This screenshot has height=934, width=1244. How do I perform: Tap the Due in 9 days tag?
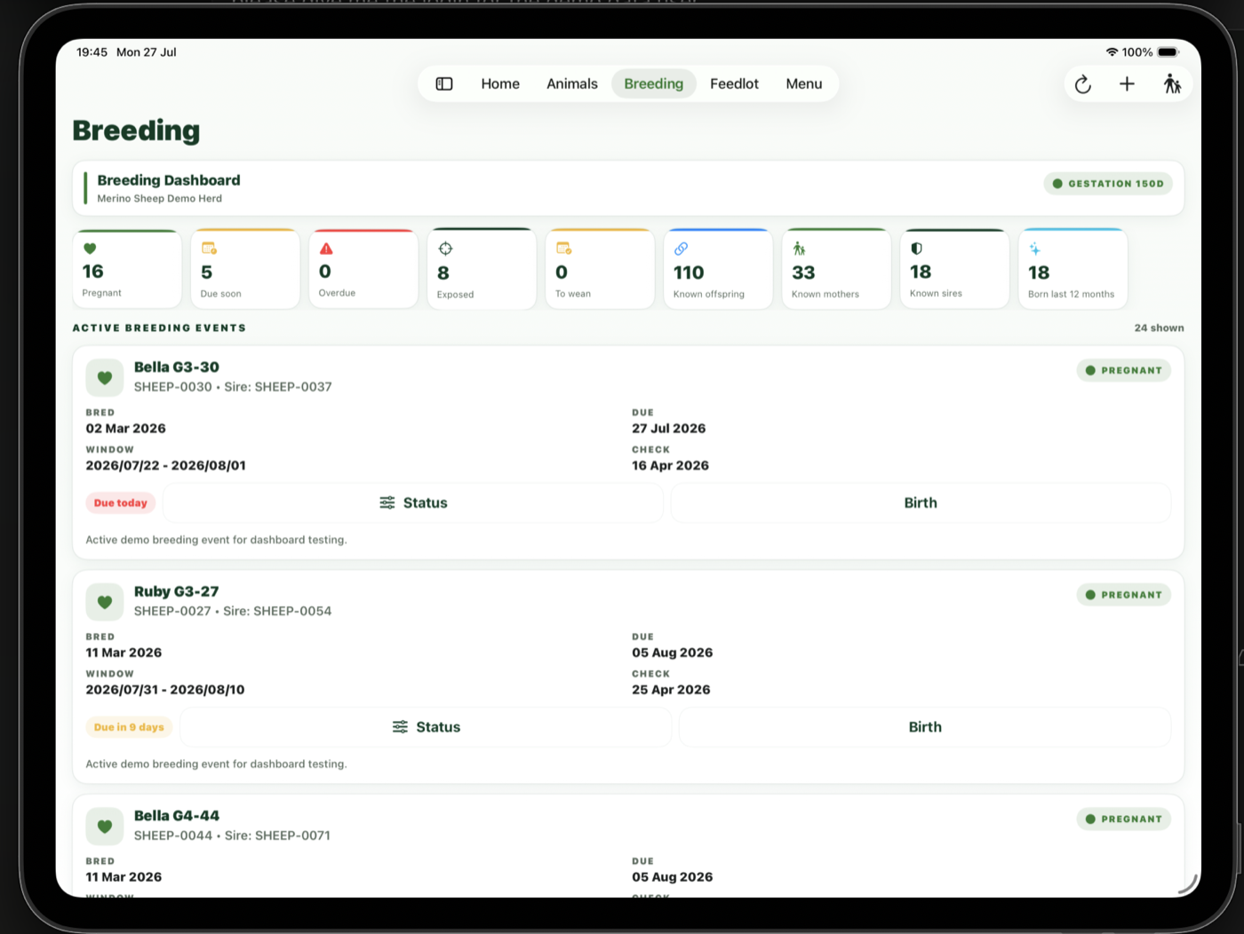[x=129, y=727]
